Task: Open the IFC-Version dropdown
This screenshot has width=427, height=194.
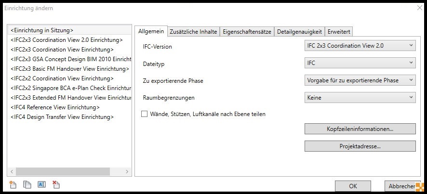Action: (x=360, y=46)
